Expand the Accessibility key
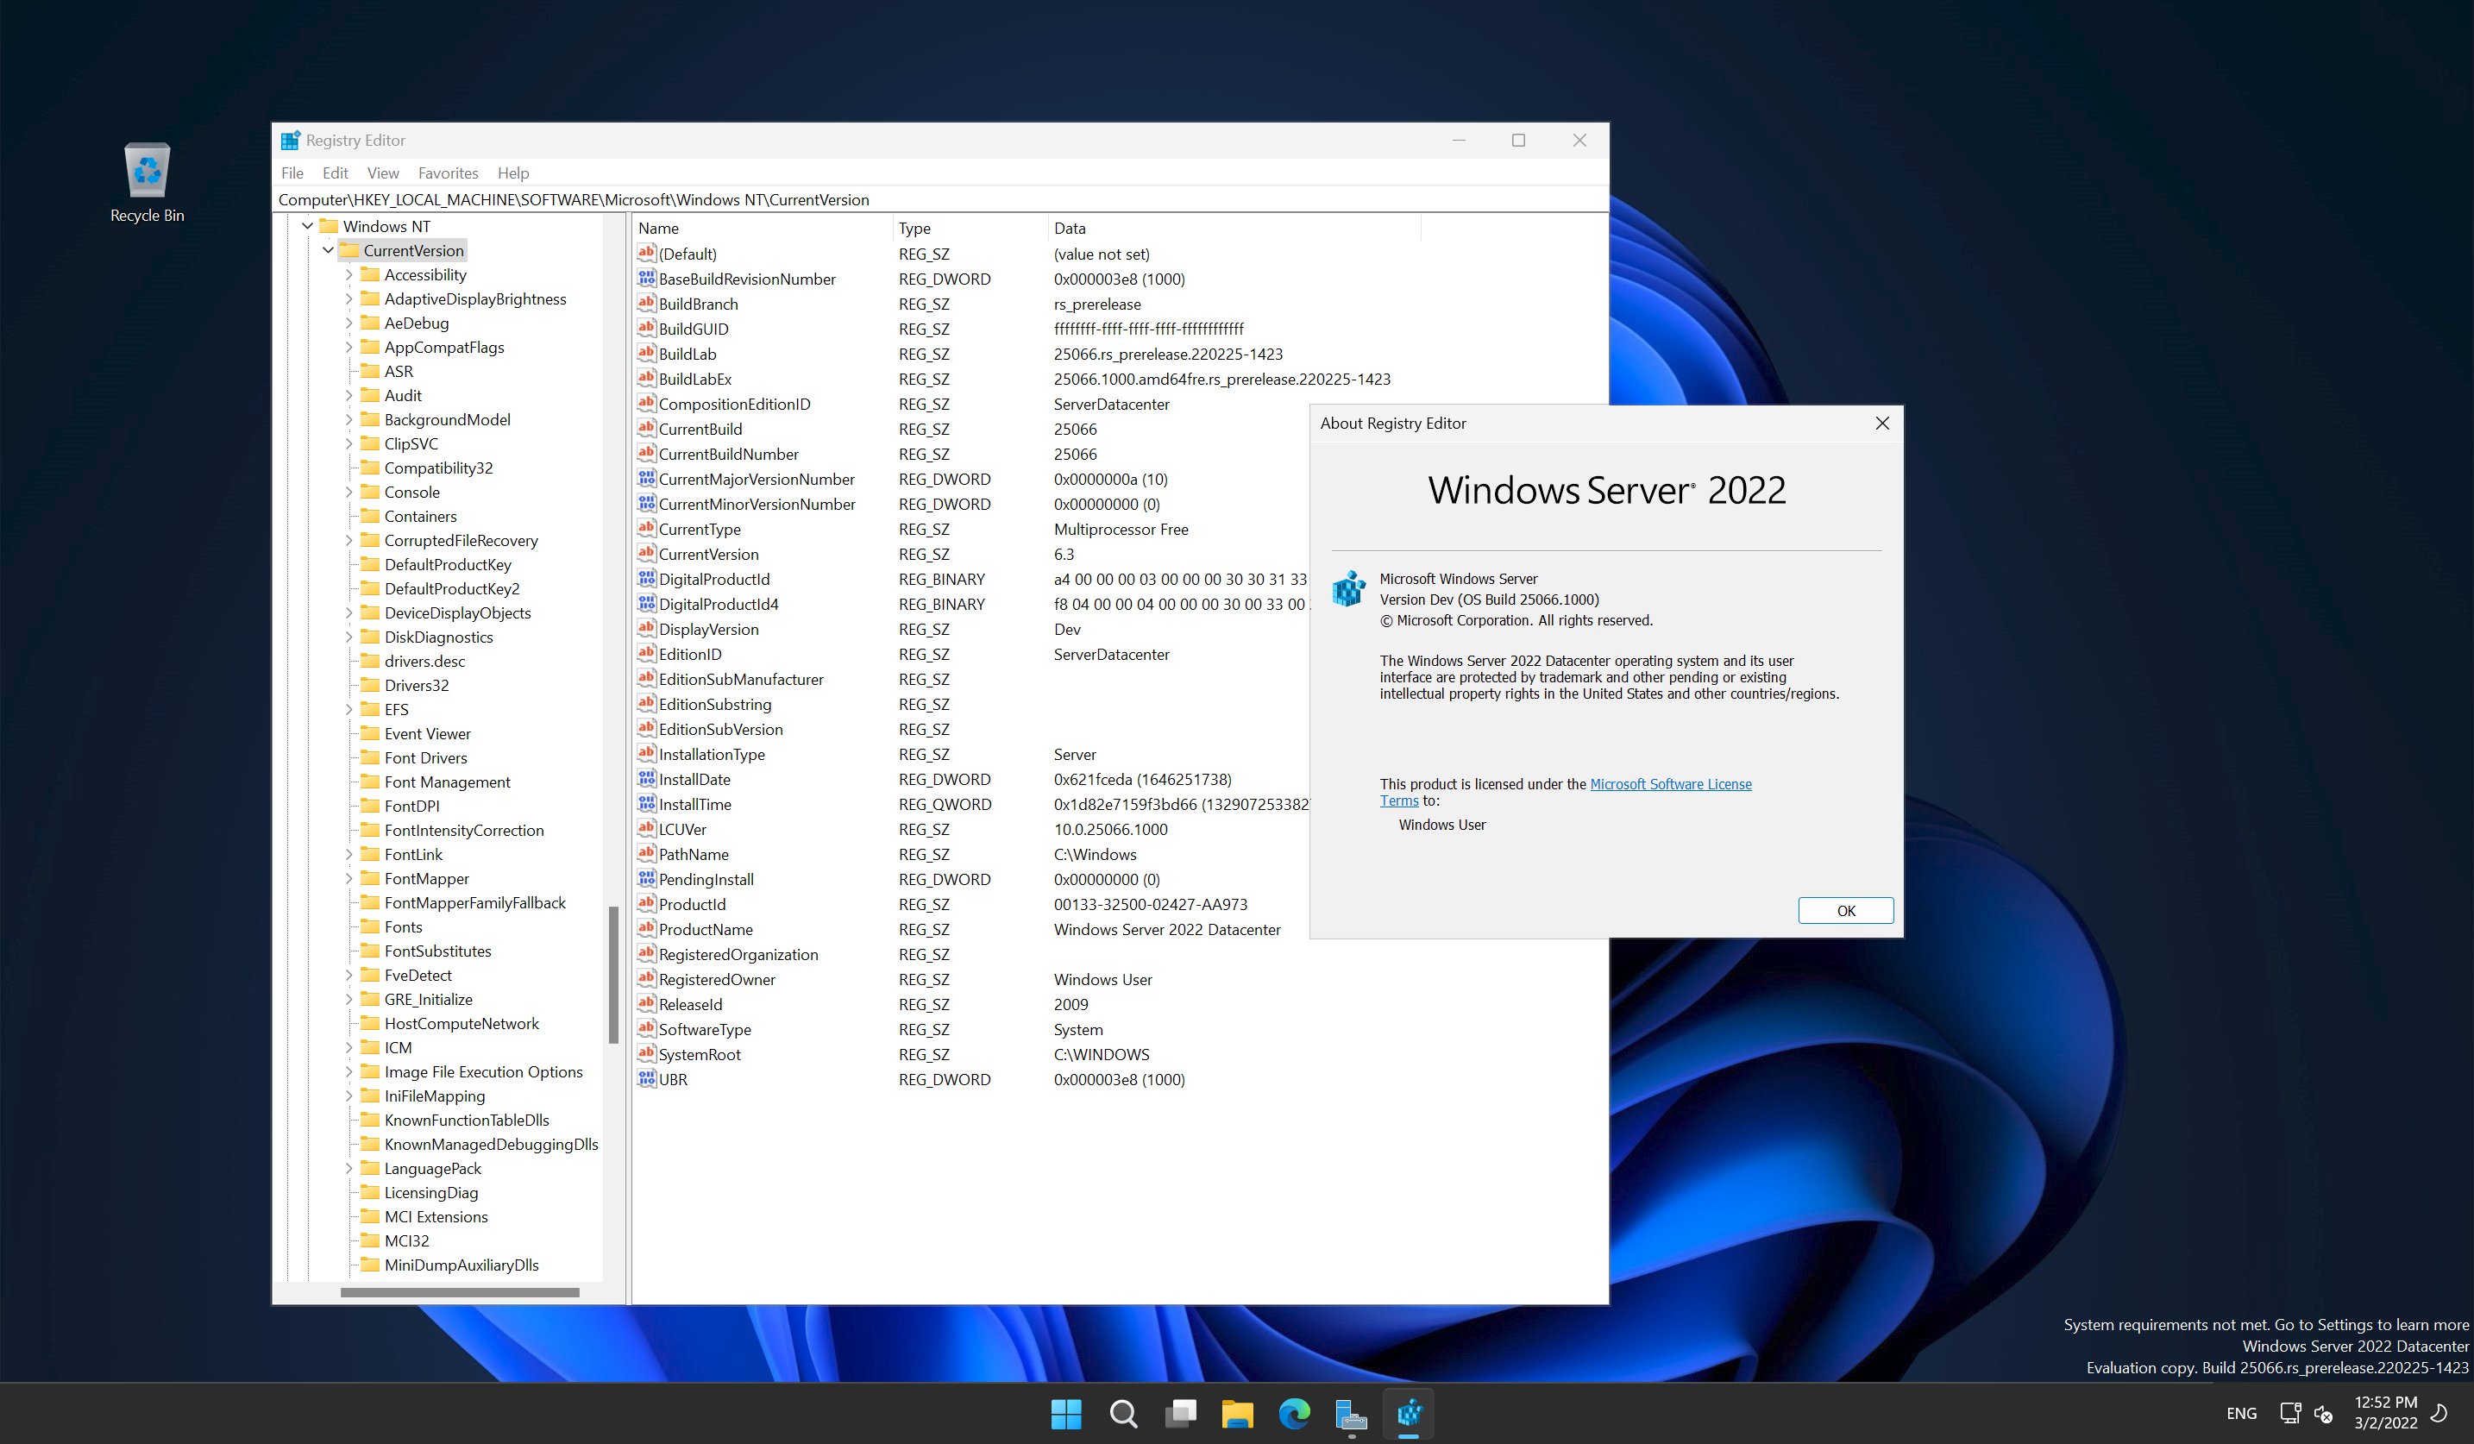2474x1444 pixels. click(348, 275)
